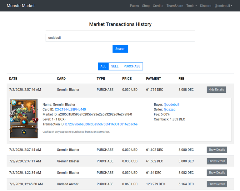This screenshot has width=240, height=191.
Task: Click the '3.082 DEC' fee cell
Action: pos(186,173)
